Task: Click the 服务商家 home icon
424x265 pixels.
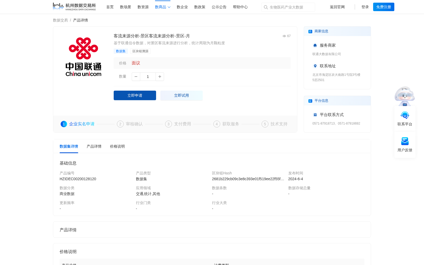Action: [315, 45]
